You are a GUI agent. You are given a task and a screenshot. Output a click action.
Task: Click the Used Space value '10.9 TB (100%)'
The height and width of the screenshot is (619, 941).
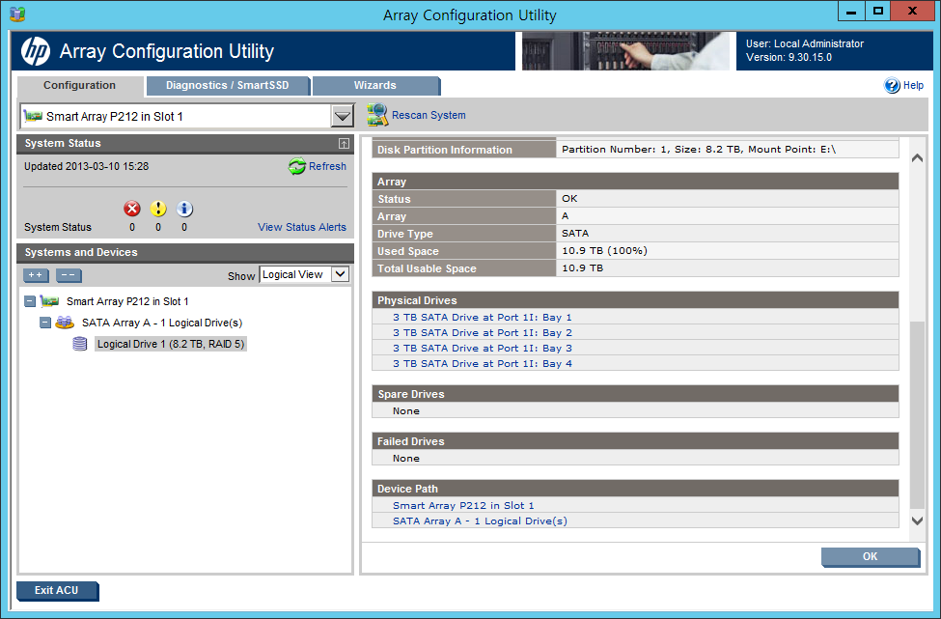pos(604,251)
